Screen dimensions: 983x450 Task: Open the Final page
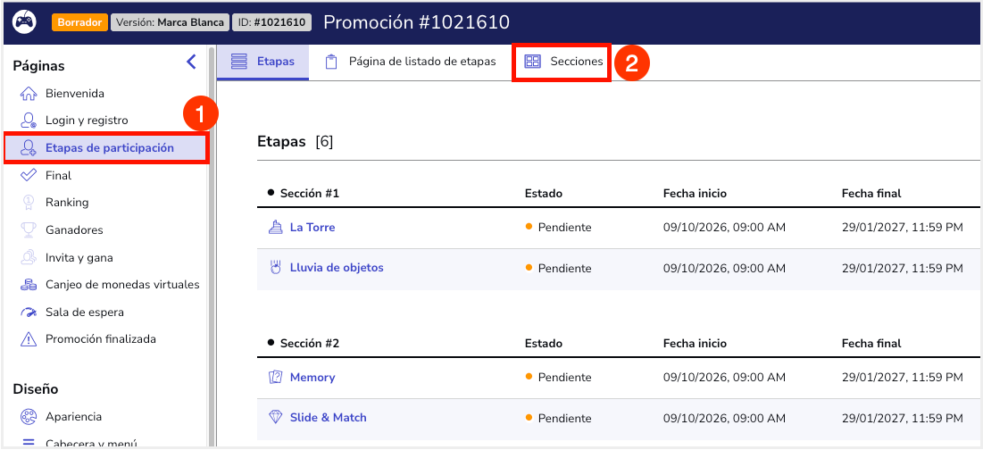coord(58,176)
